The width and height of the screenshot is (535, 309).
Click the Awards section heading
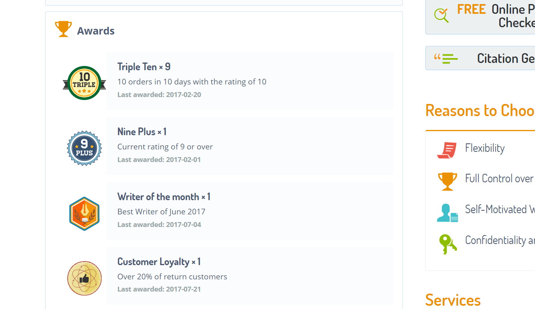coord(96,31)
